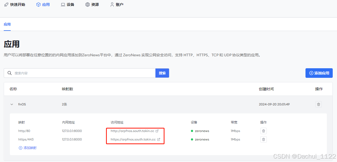Click the 创建时间 column header
Image resolution: width=337 pixels, height=162 pixels.
point(266,89)
